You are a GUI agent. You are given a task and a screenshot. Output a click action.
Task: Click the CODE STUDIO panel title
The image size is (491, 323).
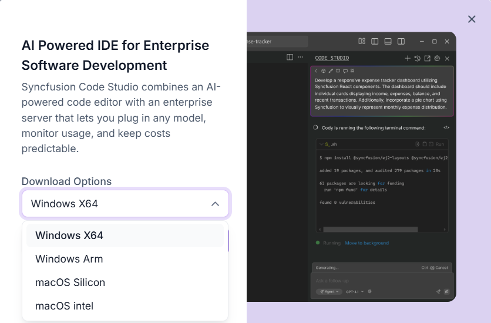[x=332, y=58]
